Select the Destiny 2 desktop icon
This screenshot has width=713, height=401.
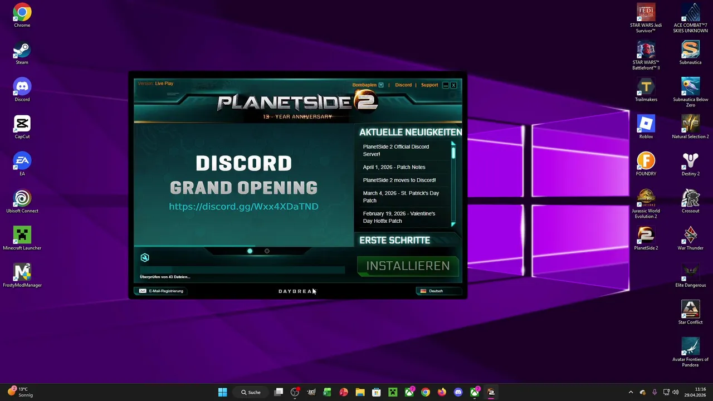691,164
